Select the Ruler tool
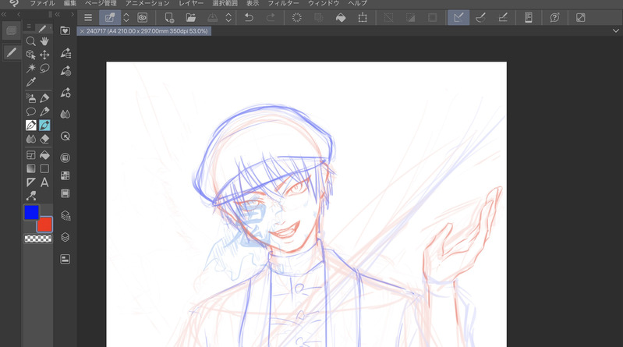This screenshot has width=623, height=347. tap(30, 182)
